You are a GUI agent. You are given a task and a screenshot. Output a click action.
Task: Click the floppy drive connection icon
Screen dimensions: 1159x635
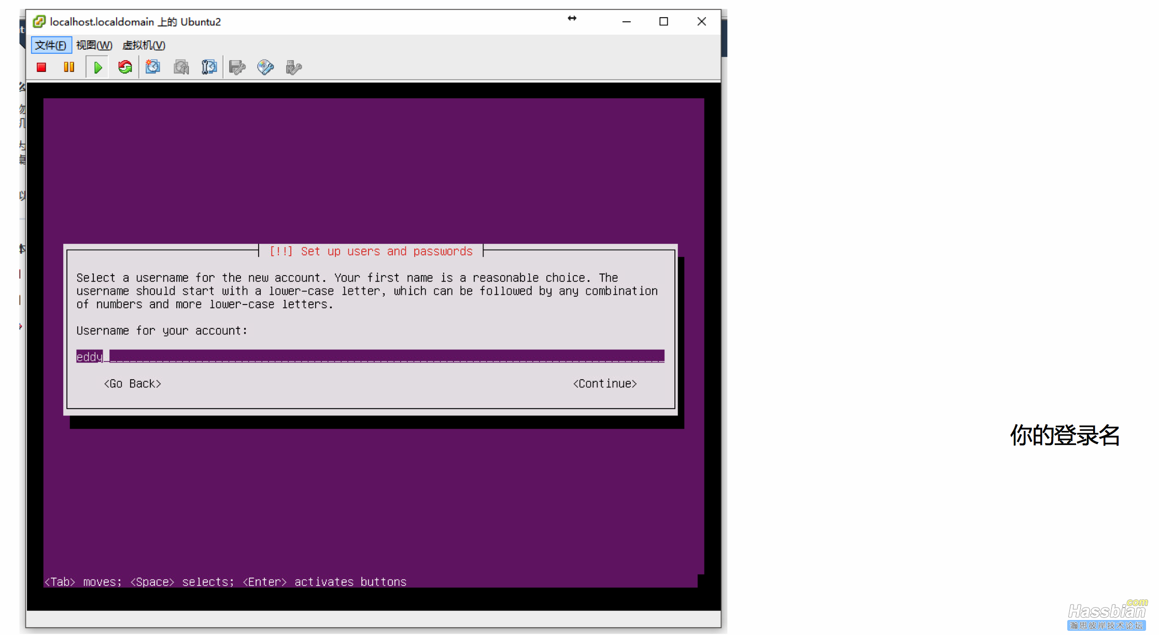(x=237, y=67)
